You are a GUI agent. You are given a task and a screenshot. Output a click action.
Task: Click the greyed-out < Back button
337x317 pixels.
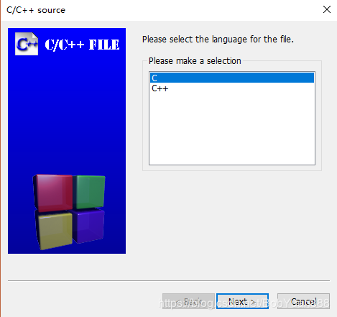[188, 301]
